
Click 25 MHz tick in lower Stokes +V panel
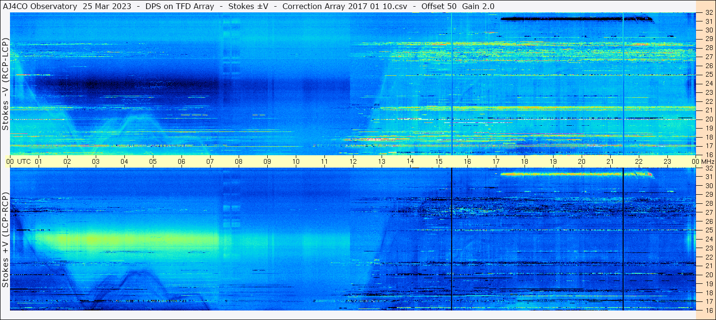tap(708, 230)
